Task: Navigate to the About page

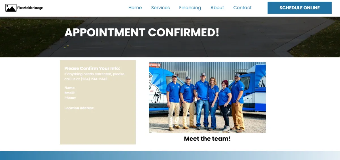Action: [217, 8]
